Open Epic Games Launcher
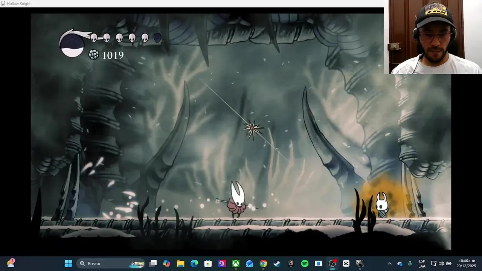Viewport: 482px width, 271px height. (x=291, y=263)
